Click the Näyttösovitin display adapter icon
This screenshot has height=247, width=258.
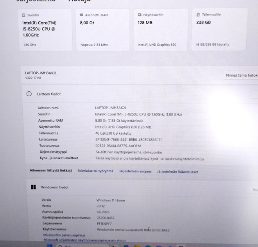coord(140,14)
